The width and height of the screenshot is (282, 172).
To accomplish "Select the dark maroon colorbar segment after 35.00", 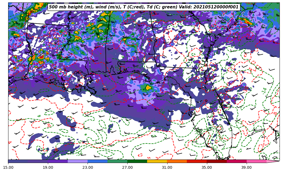I will pyautogui.click(x=217, y=161).
